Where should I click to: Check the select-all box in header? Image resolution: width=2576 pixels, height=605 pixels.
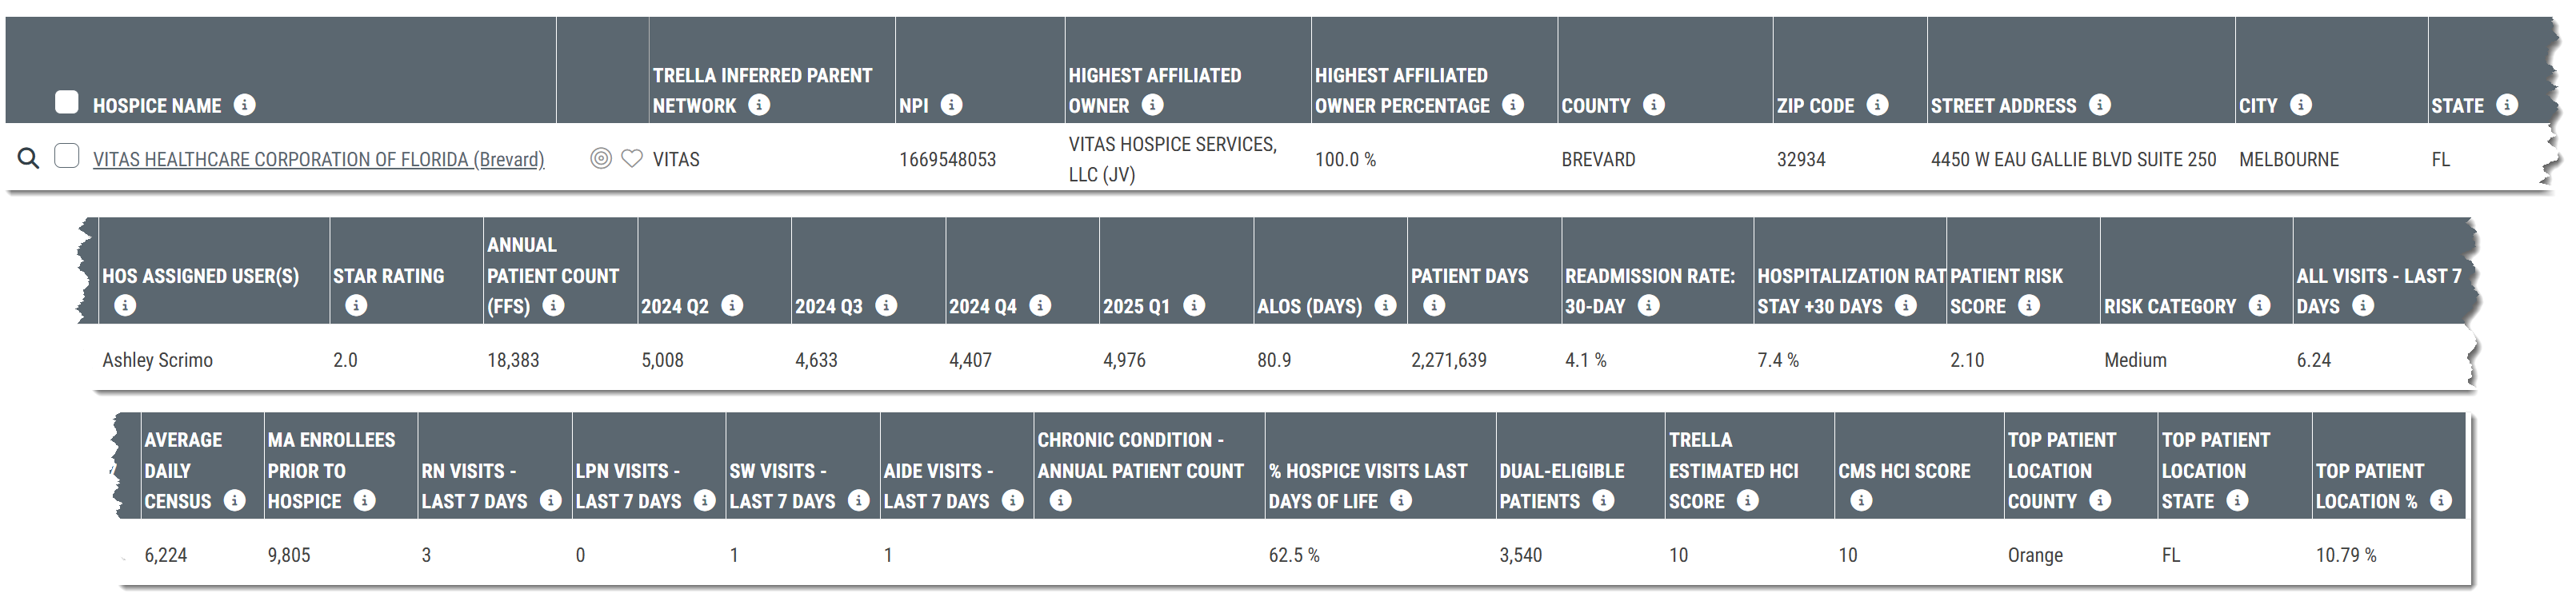point(67,101)
